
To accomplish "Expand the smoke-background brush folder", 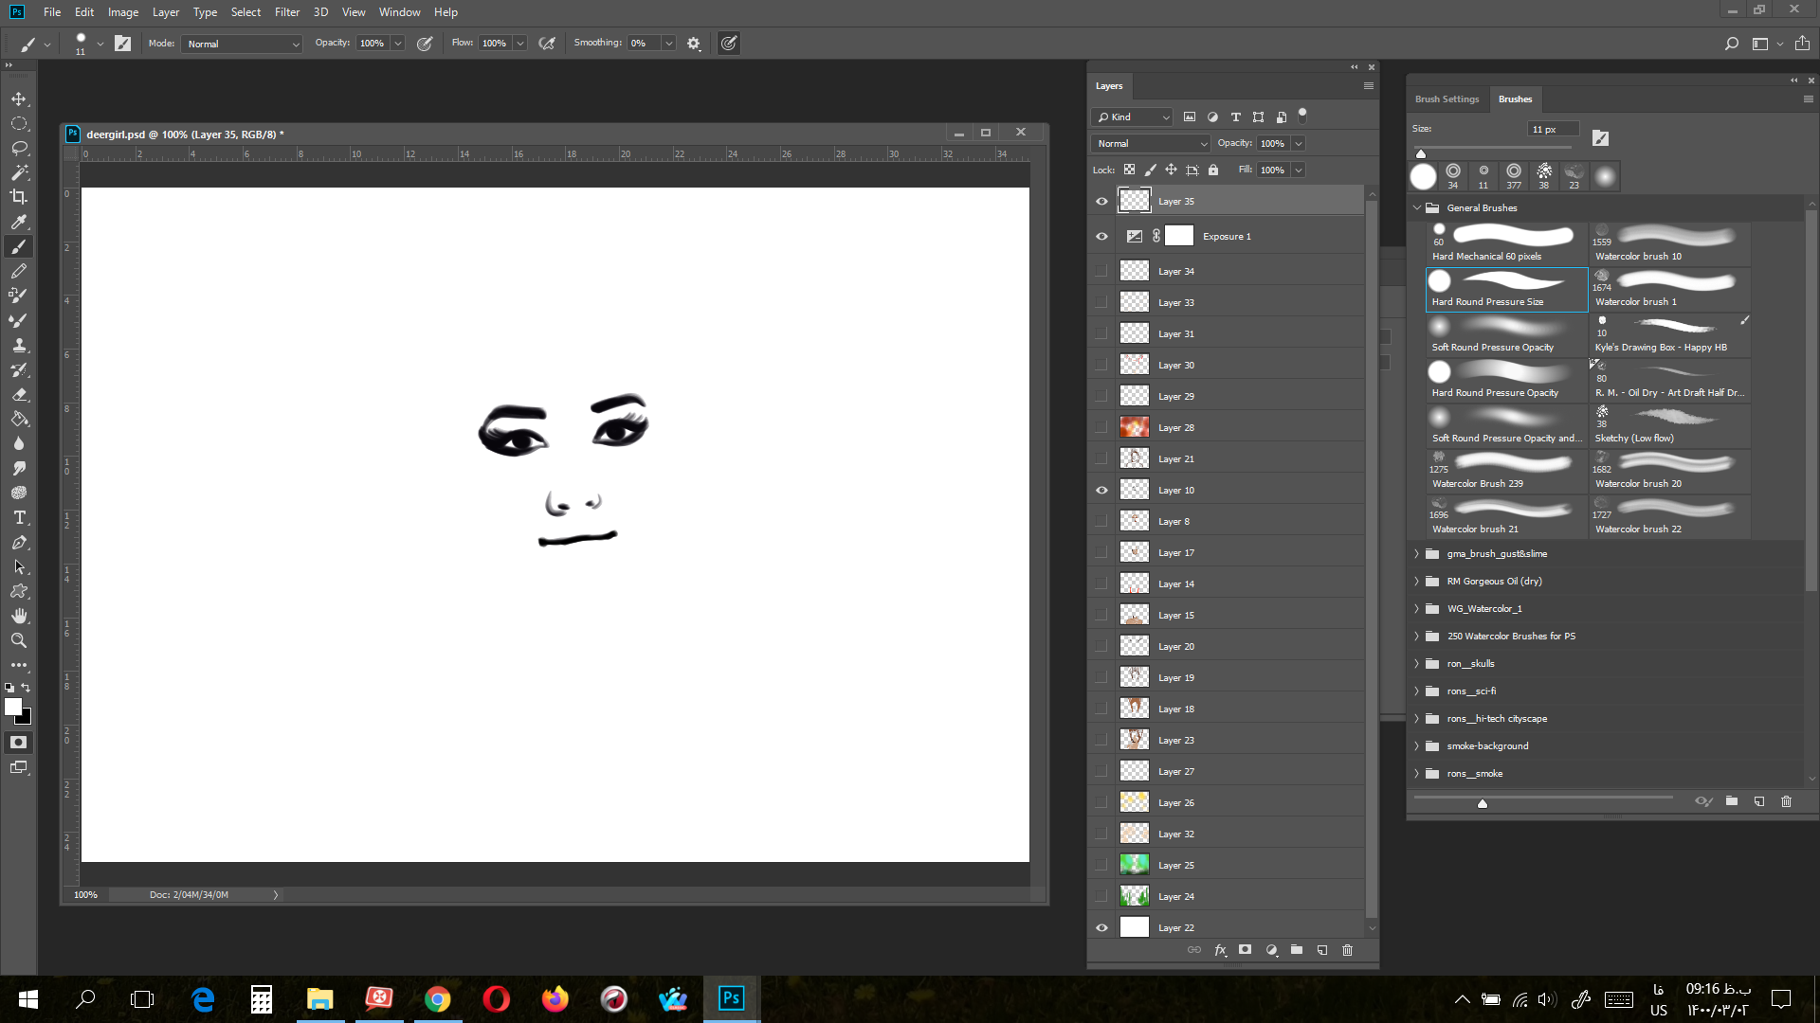I will click(1417, 746).
